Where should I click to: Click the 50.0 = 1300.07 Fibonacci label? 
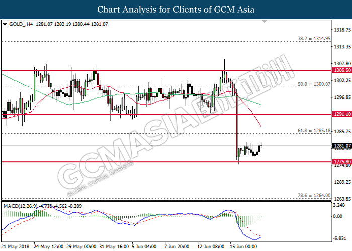[x=314, y=84]
